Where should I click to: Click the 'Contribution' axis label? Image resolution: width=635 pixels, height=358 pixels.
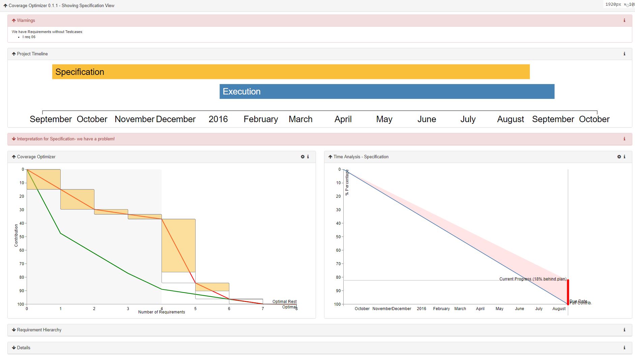click(16, 236)
